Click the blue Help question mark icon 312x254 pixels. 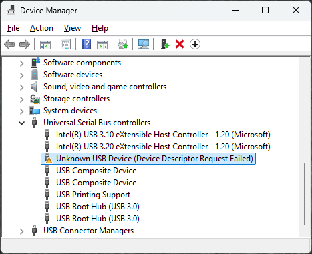86,44
